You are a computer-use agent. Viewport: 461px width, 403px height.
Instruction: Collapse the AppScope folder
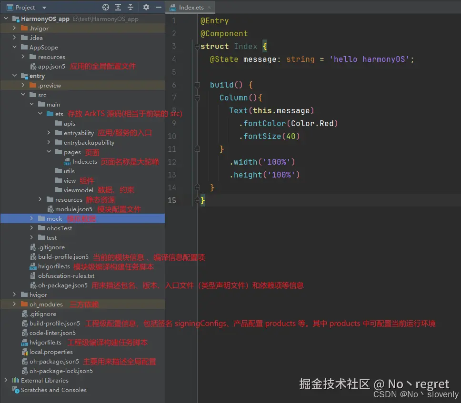pos(14,47)
